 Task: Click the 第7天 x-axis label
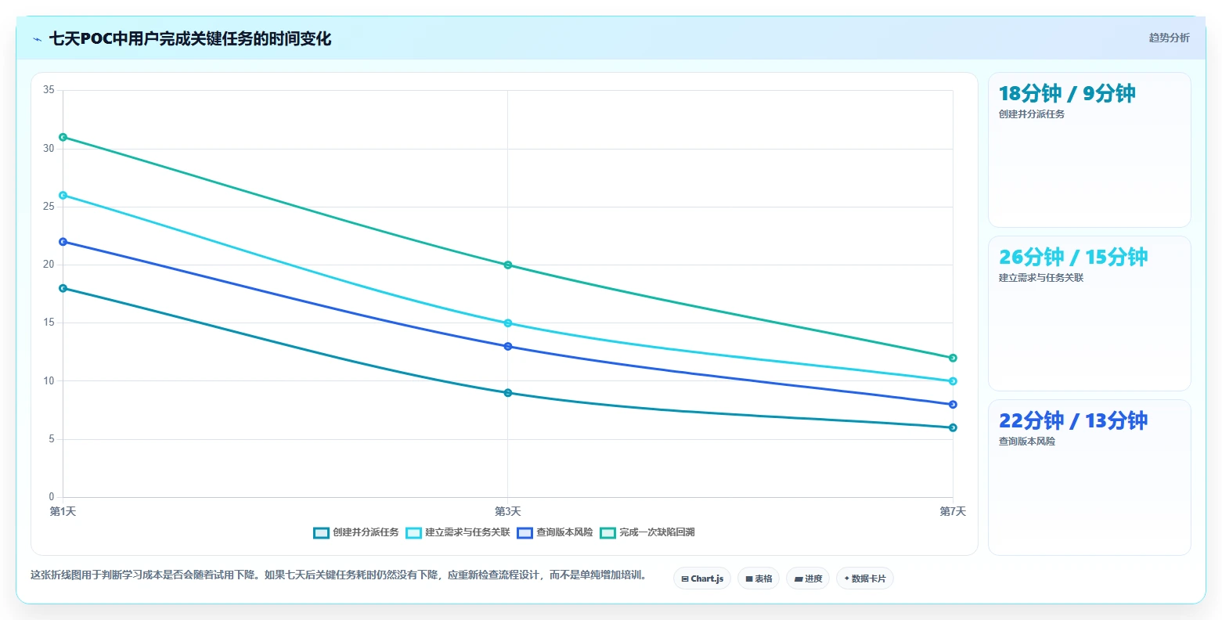[953, 512]
